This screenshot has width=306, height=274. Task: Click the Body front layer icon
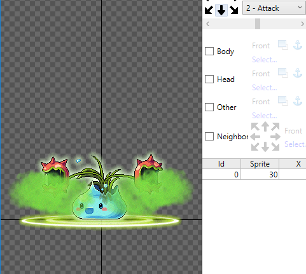click(283, 45)
